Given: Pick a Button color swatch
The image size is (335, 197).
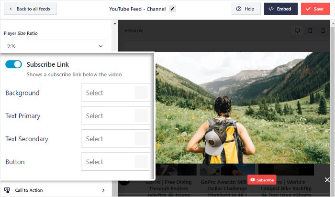Looking at the screenshot, I should pos(141,162).
